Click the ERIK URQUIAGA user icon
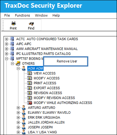117x135 pixels. 24,117
